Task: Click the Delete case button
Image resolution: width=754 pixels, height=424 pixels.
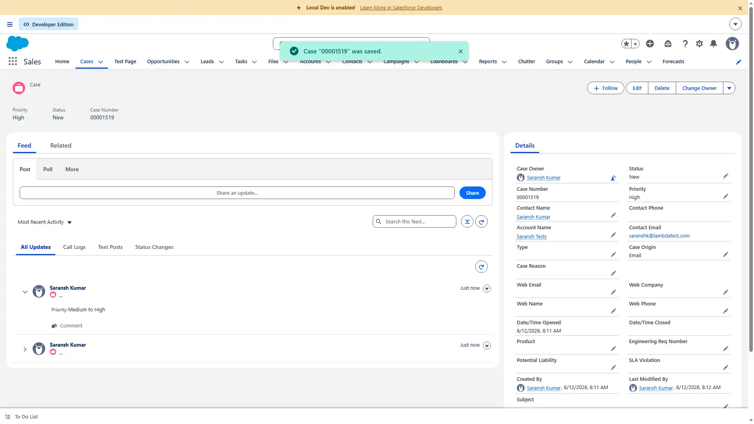Action: pyautogui.click(x=662, y=88)
